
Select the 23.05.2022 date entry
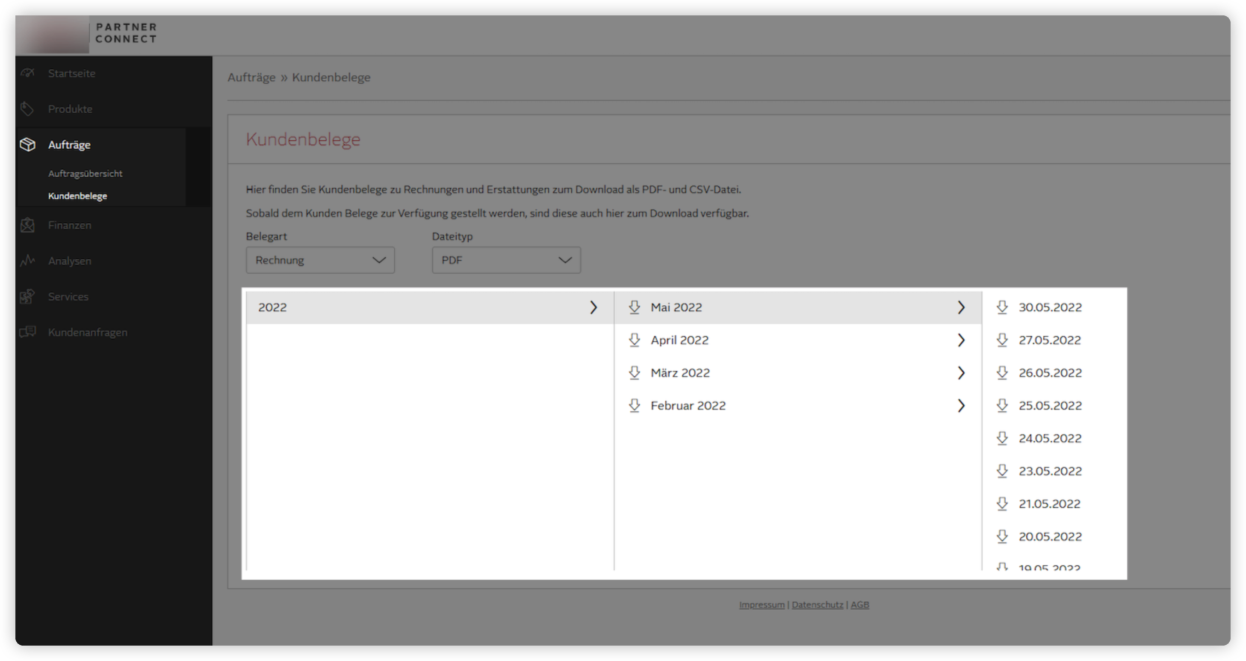pyautogui.click(x=1050, y=471)
